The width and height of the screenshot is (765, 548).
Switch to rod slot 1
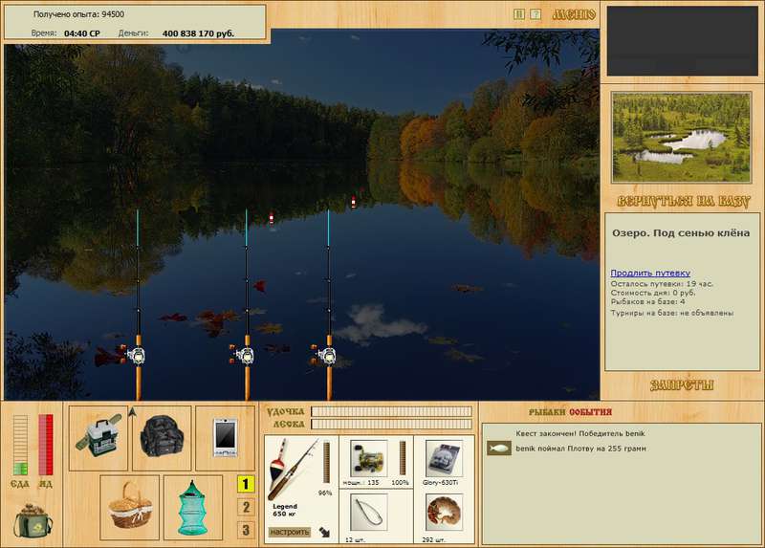tap(246, 484)
